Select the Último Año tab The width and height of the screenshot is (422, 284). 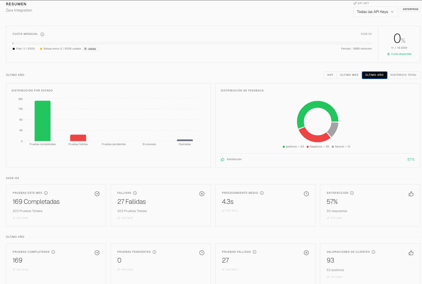[x=374, y=75]
